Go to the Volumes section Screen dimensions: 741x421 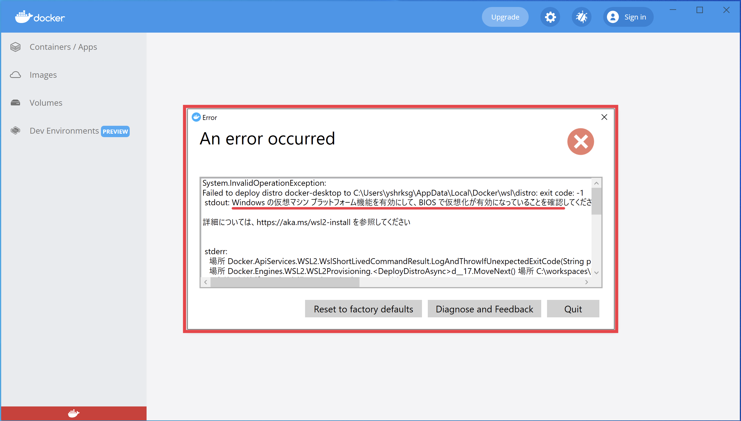tap(46, 103)
